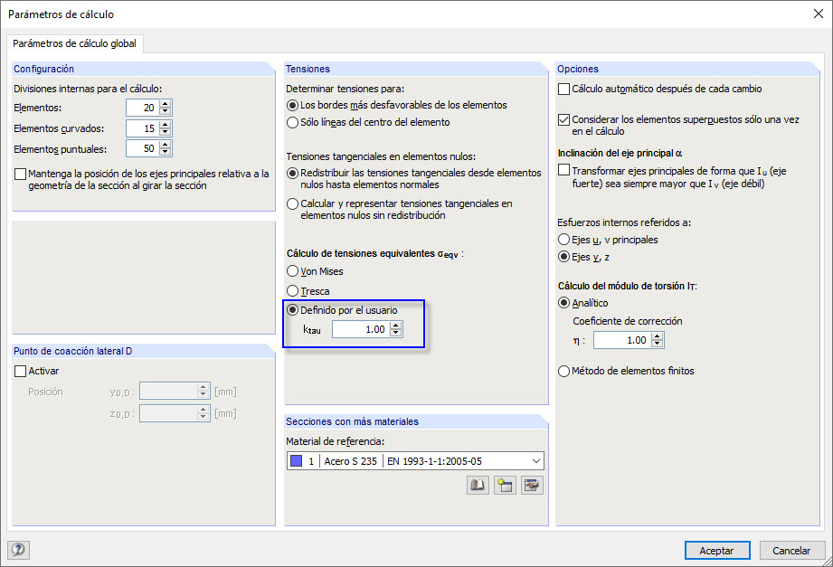The width and height of the screenshot is (833, 567).
Task: Select Calcular y representar tensiones tangenciales option
Action: click(292, 203)
